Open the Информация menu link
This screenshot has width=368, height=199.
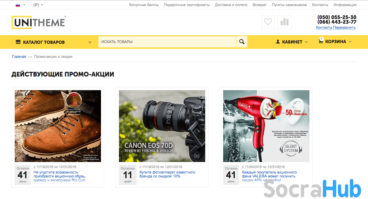tap(345, 5)
